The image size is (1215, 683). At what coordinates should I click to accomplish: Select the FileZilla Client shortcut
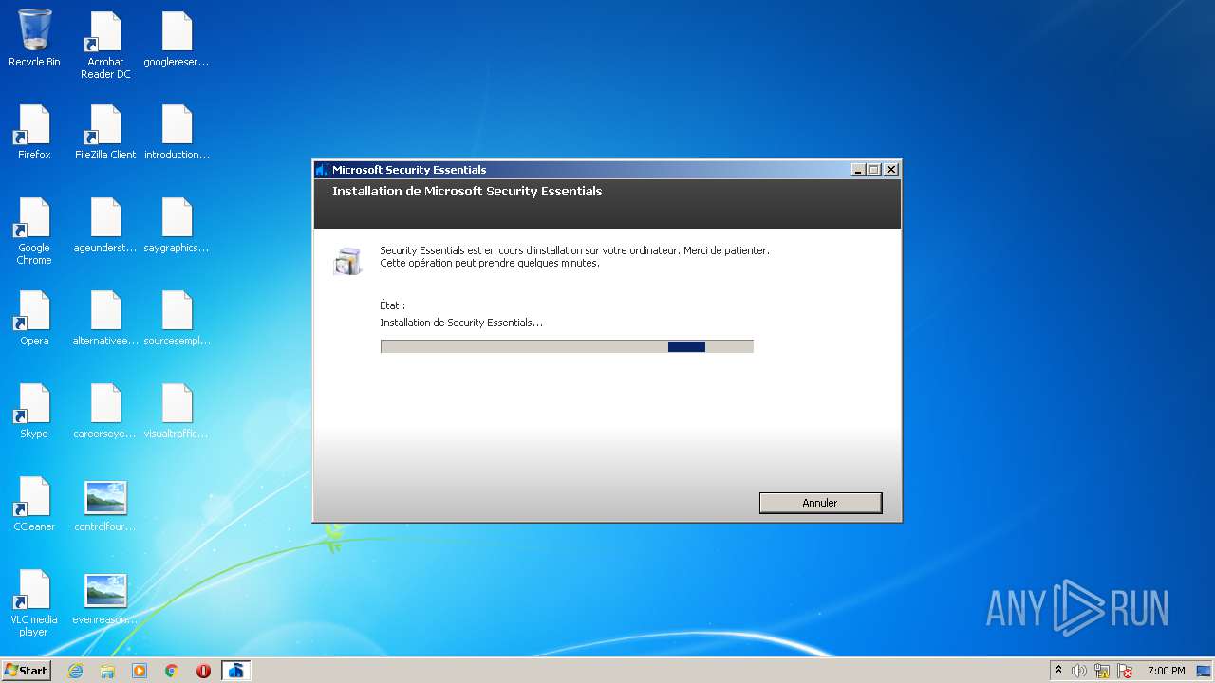(105, 132)
